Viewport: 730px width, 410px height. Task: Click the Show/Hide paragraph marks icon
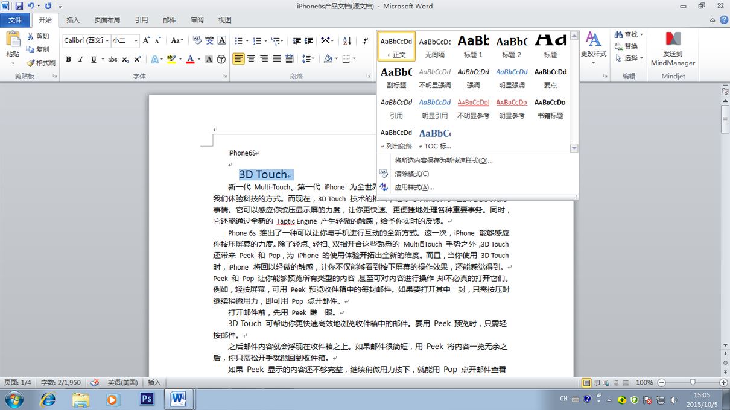pyautogui.click(x=365, y=40)
